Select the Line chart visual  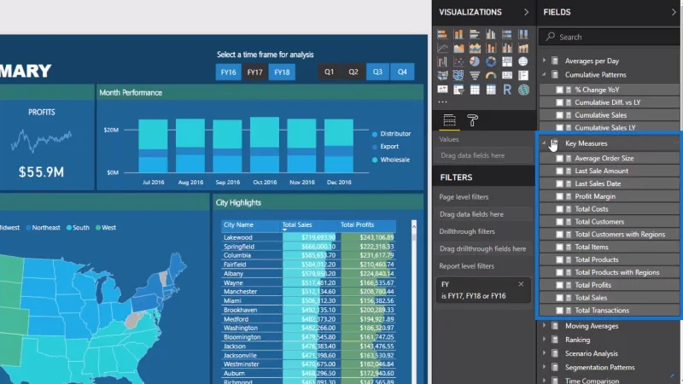[442, 48]
